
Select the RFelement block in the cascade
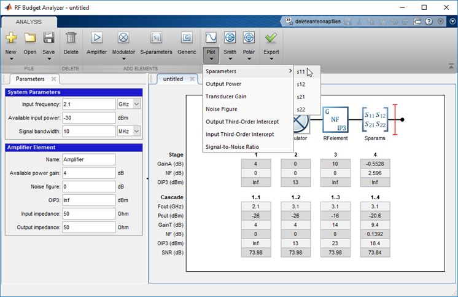click(335, 119)
